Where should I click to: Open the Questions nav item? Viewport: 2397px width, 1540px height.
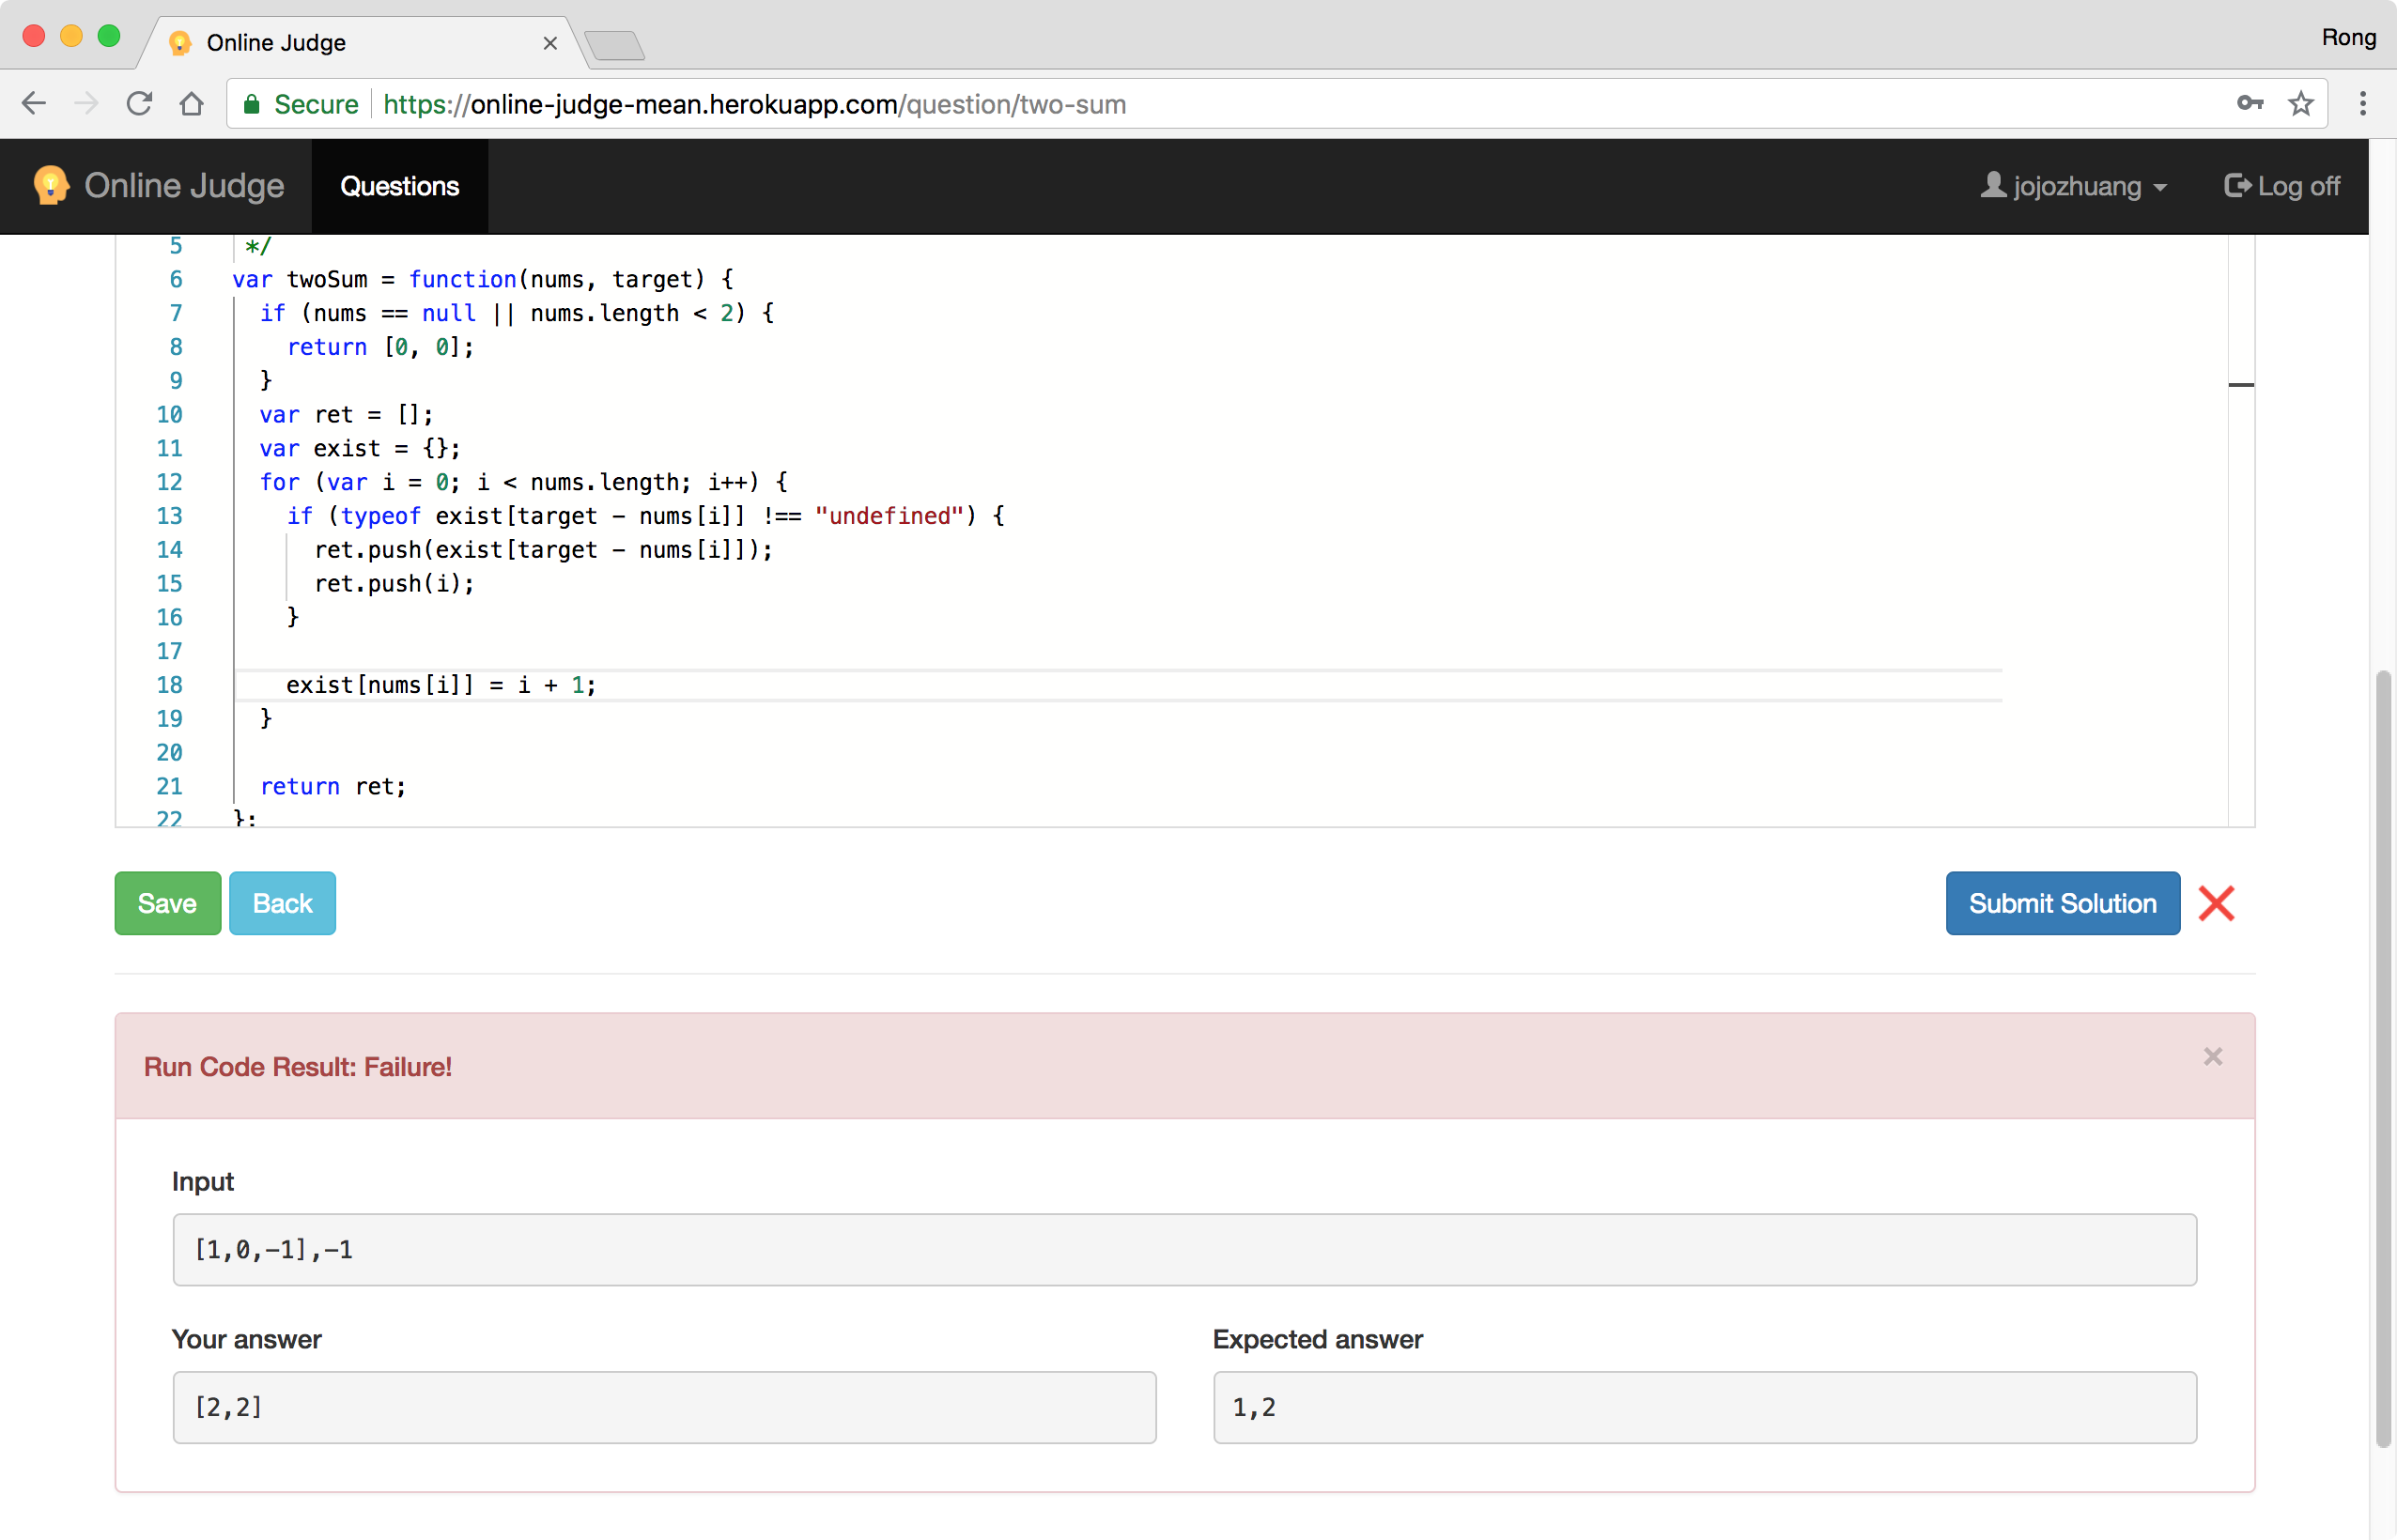[400, 186]
